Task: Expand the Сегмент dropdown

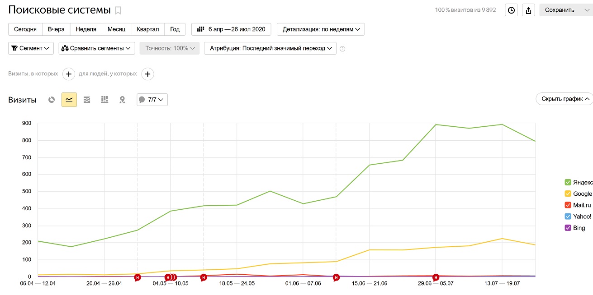Action: pyautogui.click(x=31, y=48)
